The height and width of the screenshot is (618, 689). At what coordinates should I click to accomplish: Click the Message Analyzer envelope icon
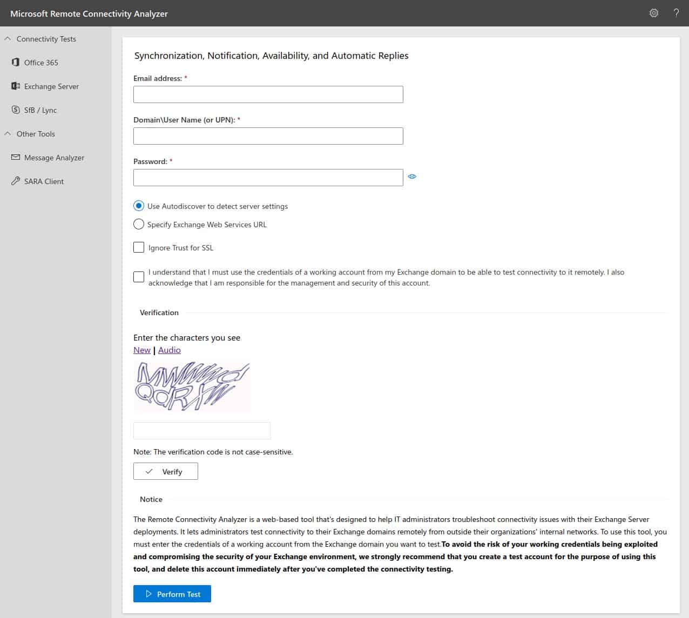pos(16,157)
